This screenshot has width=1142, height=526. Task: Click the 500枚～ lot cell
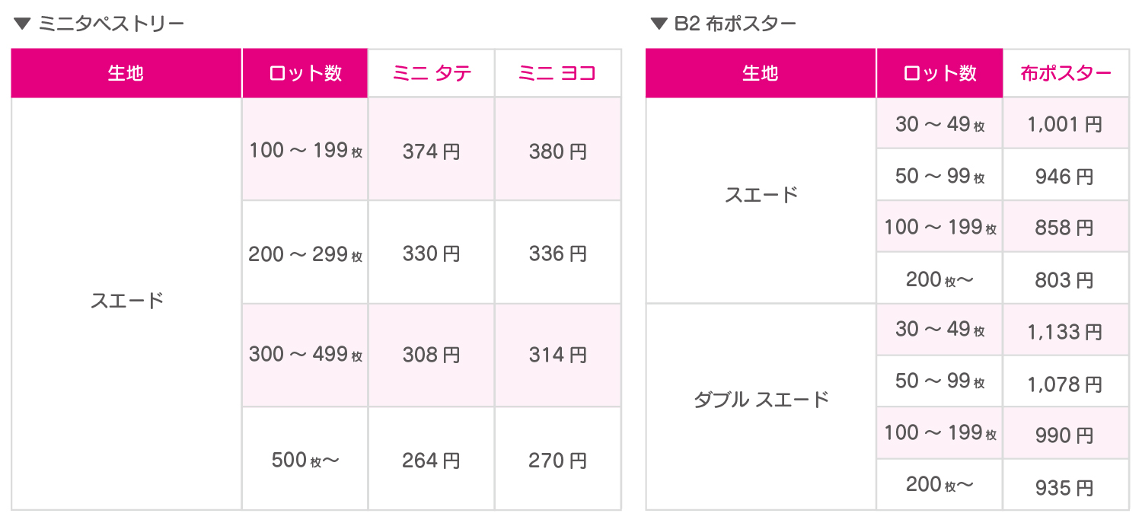[305, 461]
